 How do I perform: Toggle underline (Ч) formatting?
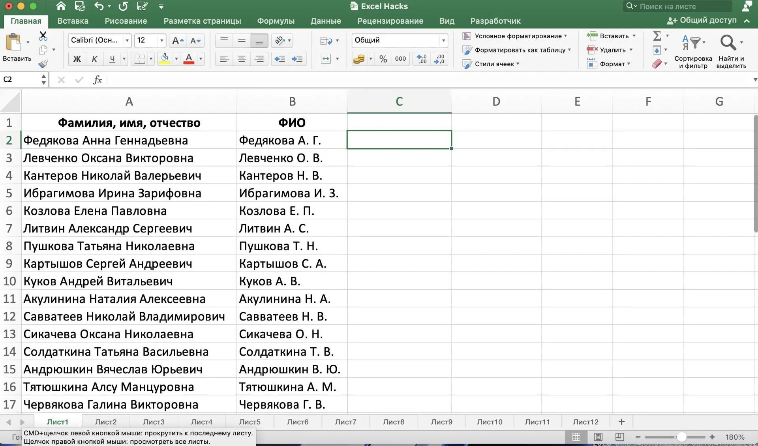tap(113, 58)
